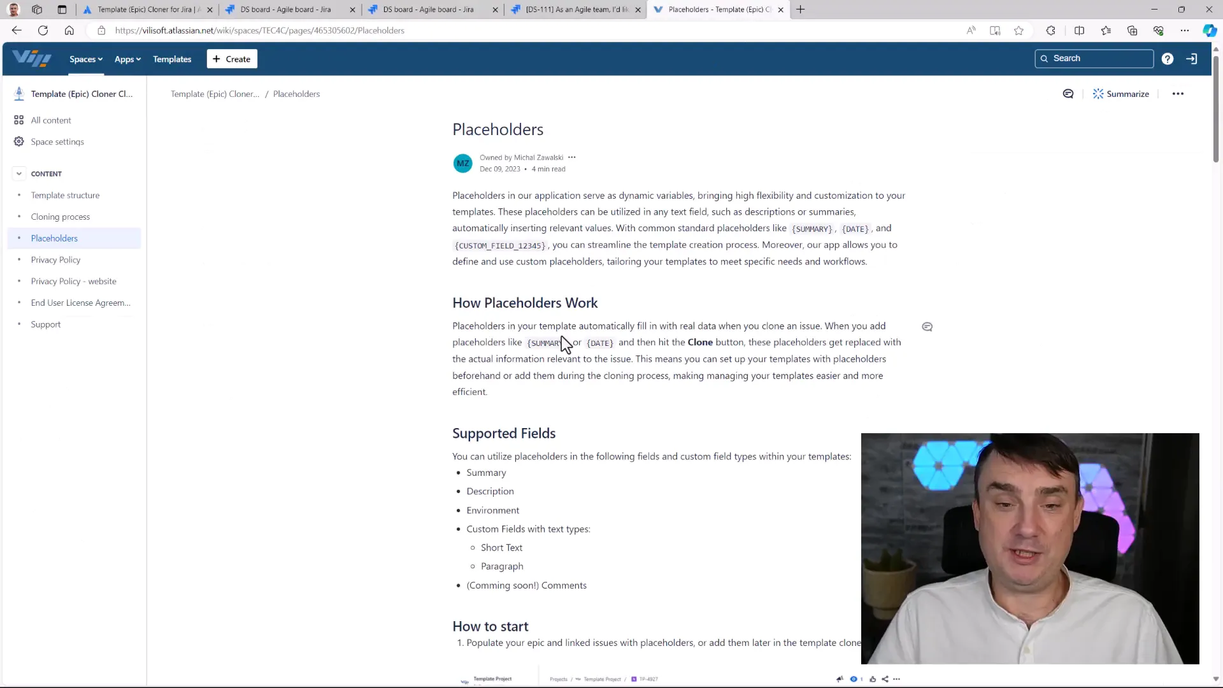Click the How Placeholders Work heading

click(525, 303)
